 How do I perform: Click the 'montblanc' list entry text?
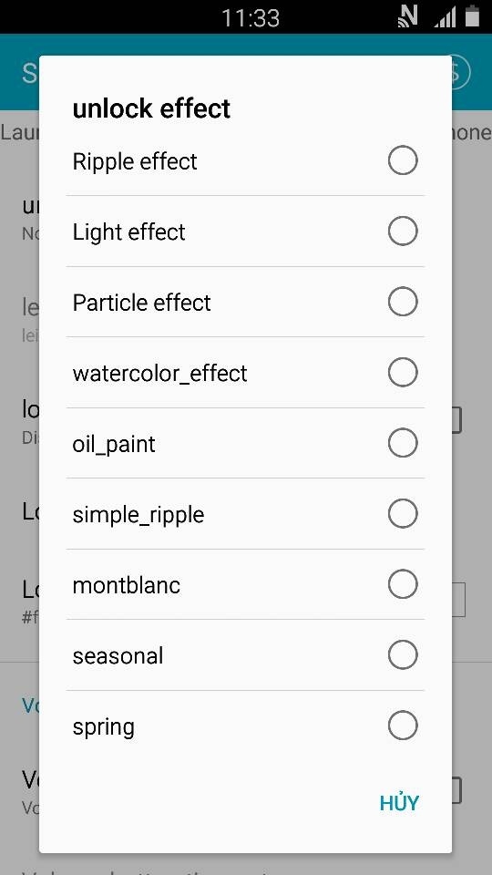pos(127,585)
